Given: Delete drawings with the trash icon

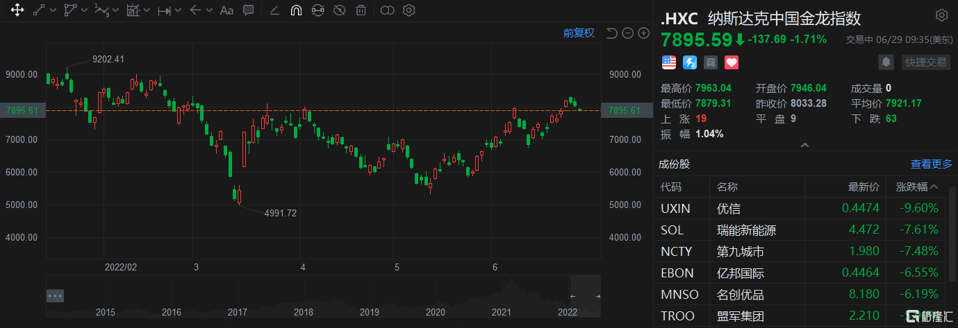Looking at the screenshot, I should 361,10.
